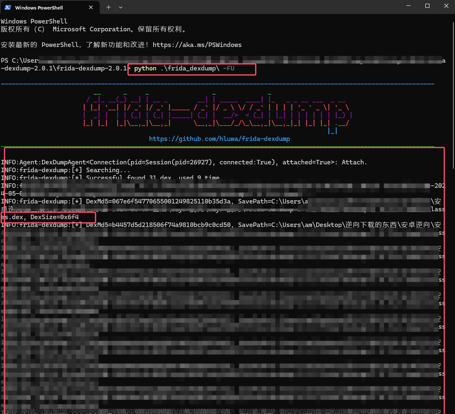Maximize the terminal window

click(427, 6)
